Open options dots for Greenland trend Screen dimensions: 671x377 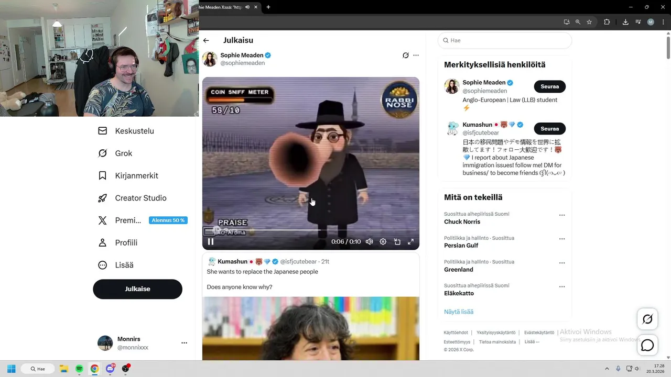tap(562, 263)
